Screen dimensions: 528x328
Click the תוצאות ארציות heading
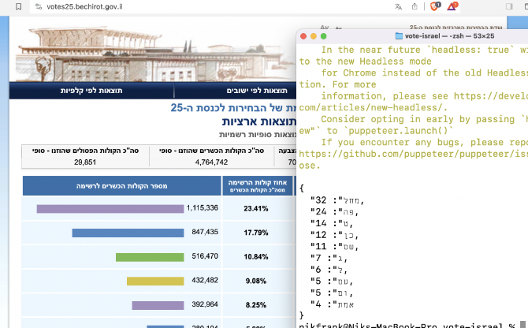[x=259, y=121]
